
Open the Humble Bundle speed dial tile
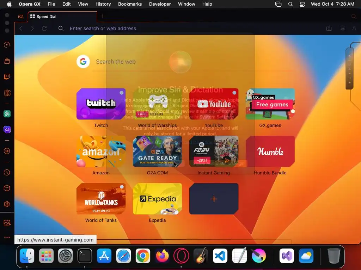tap(270, 151)
